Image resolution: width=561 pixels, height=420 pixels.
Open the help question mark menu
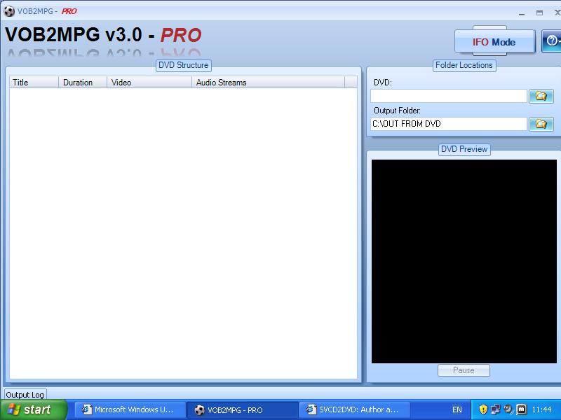point(552,41)
